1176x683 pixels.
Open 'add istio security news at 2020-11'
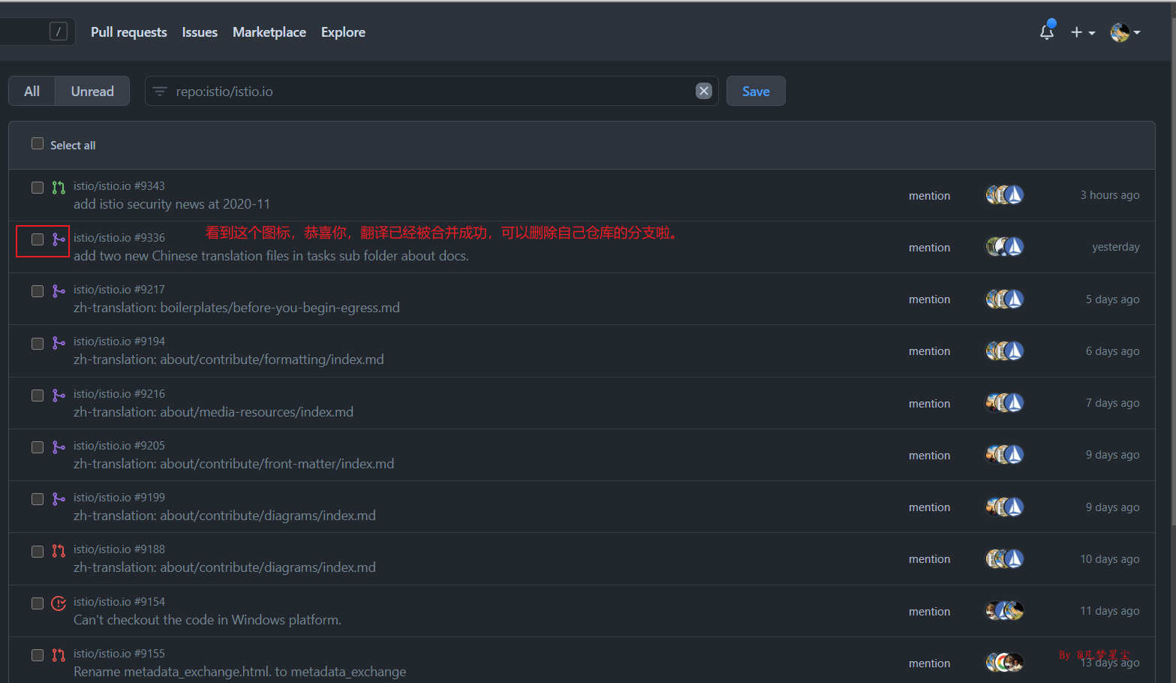click(x=172, y=204)
